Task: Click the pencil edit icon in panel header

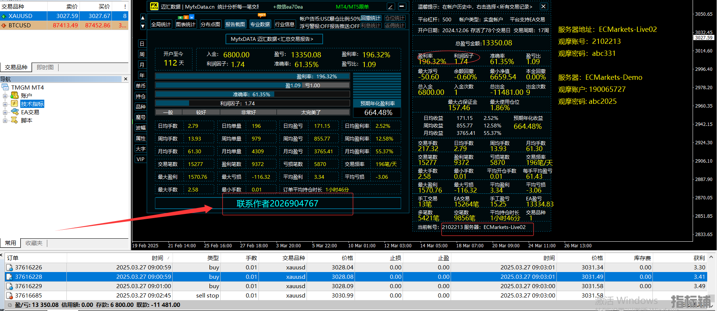Action: [x=391, y=6]
